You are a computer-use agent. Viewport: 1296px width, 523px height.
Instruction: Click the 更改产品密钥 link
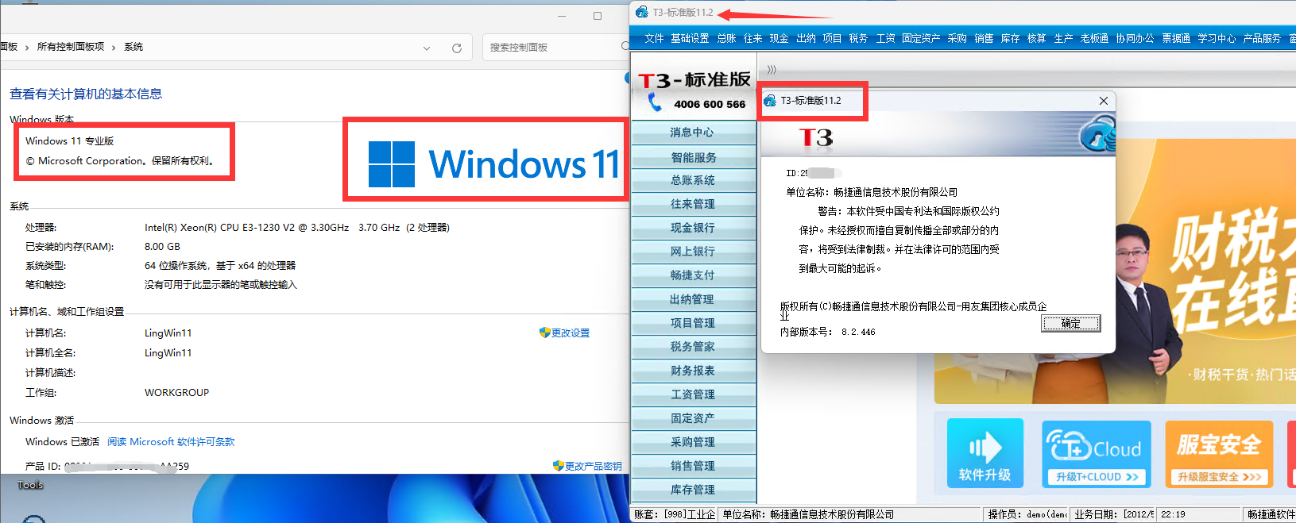click(594, 467)
